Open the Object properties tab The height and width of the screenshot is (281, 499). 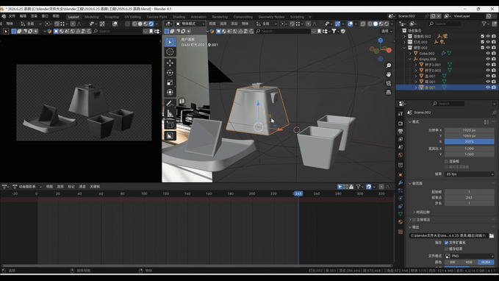tap(401, 175)
